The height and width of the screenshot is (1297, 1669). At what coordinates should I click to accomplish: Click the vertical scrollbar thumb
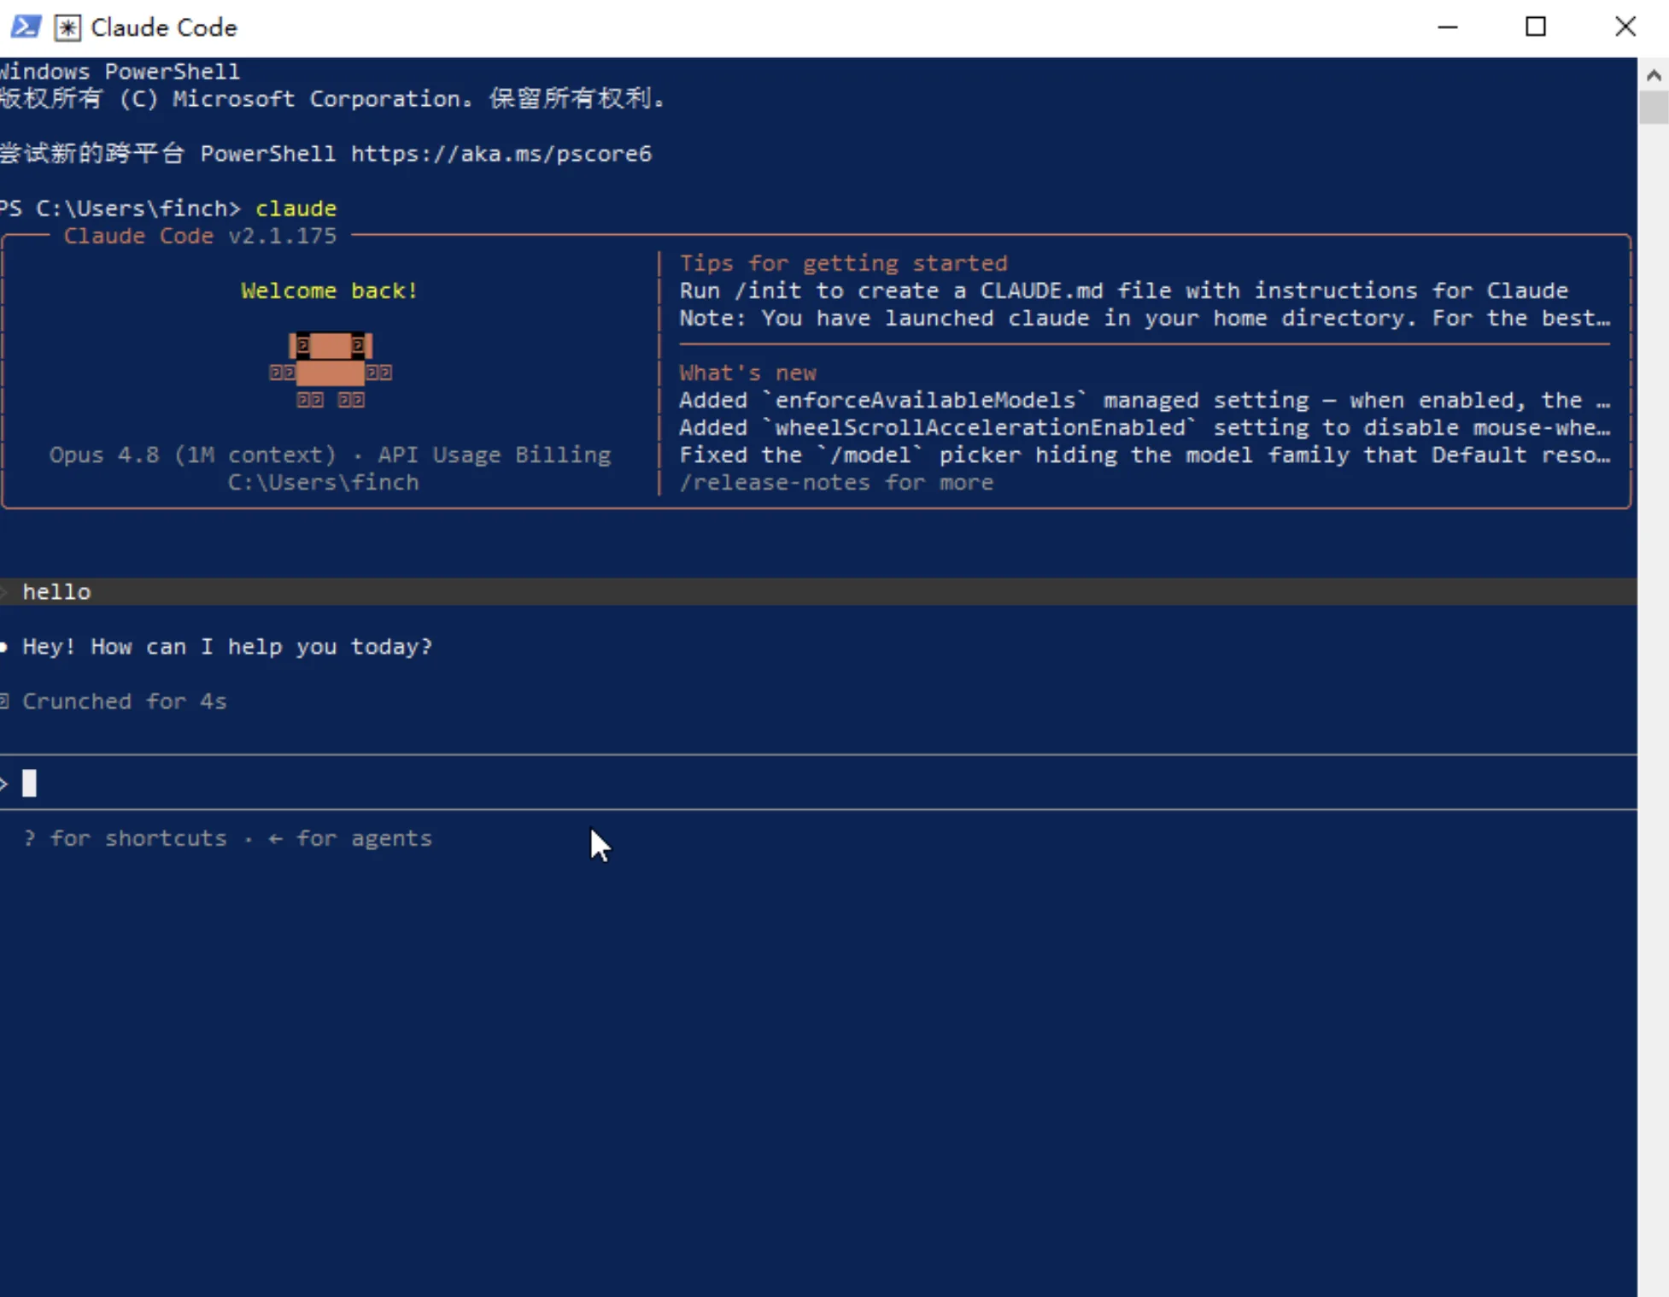click(1654, 108)
